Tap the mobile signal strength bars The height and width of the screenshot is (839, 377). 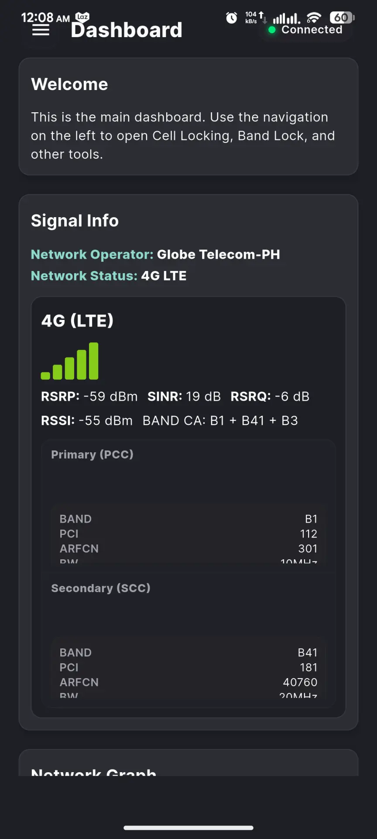point(286,18)
